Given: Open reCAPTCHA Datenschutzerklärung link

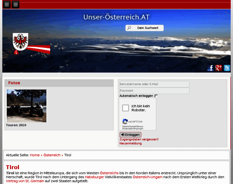Looking at the screenshot, I should 132,126.
